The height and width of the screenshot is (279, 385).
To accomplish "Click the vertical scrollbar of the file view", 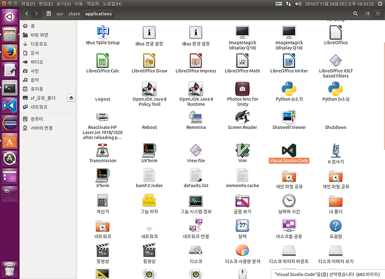I will 384,96.
